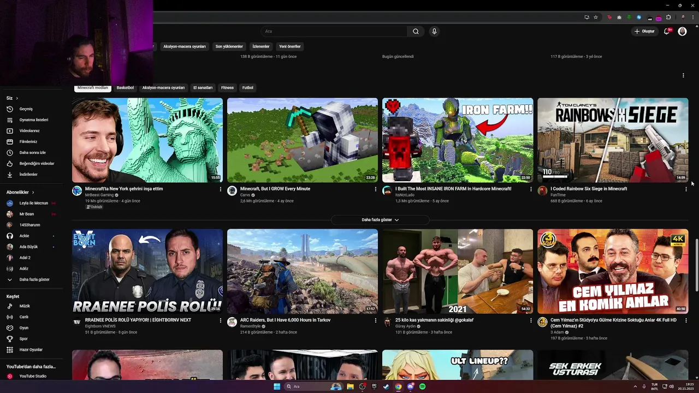Open Geçmiş history in sidebar
Viewport: 699px width, 393px height.
[x=26, y=109]
